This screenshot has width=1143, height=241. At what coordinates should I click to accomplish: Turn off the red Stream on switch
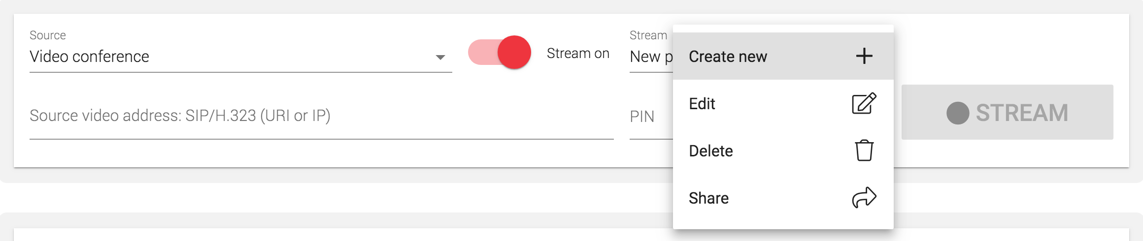pyautogui.click(x=514, y=52)
